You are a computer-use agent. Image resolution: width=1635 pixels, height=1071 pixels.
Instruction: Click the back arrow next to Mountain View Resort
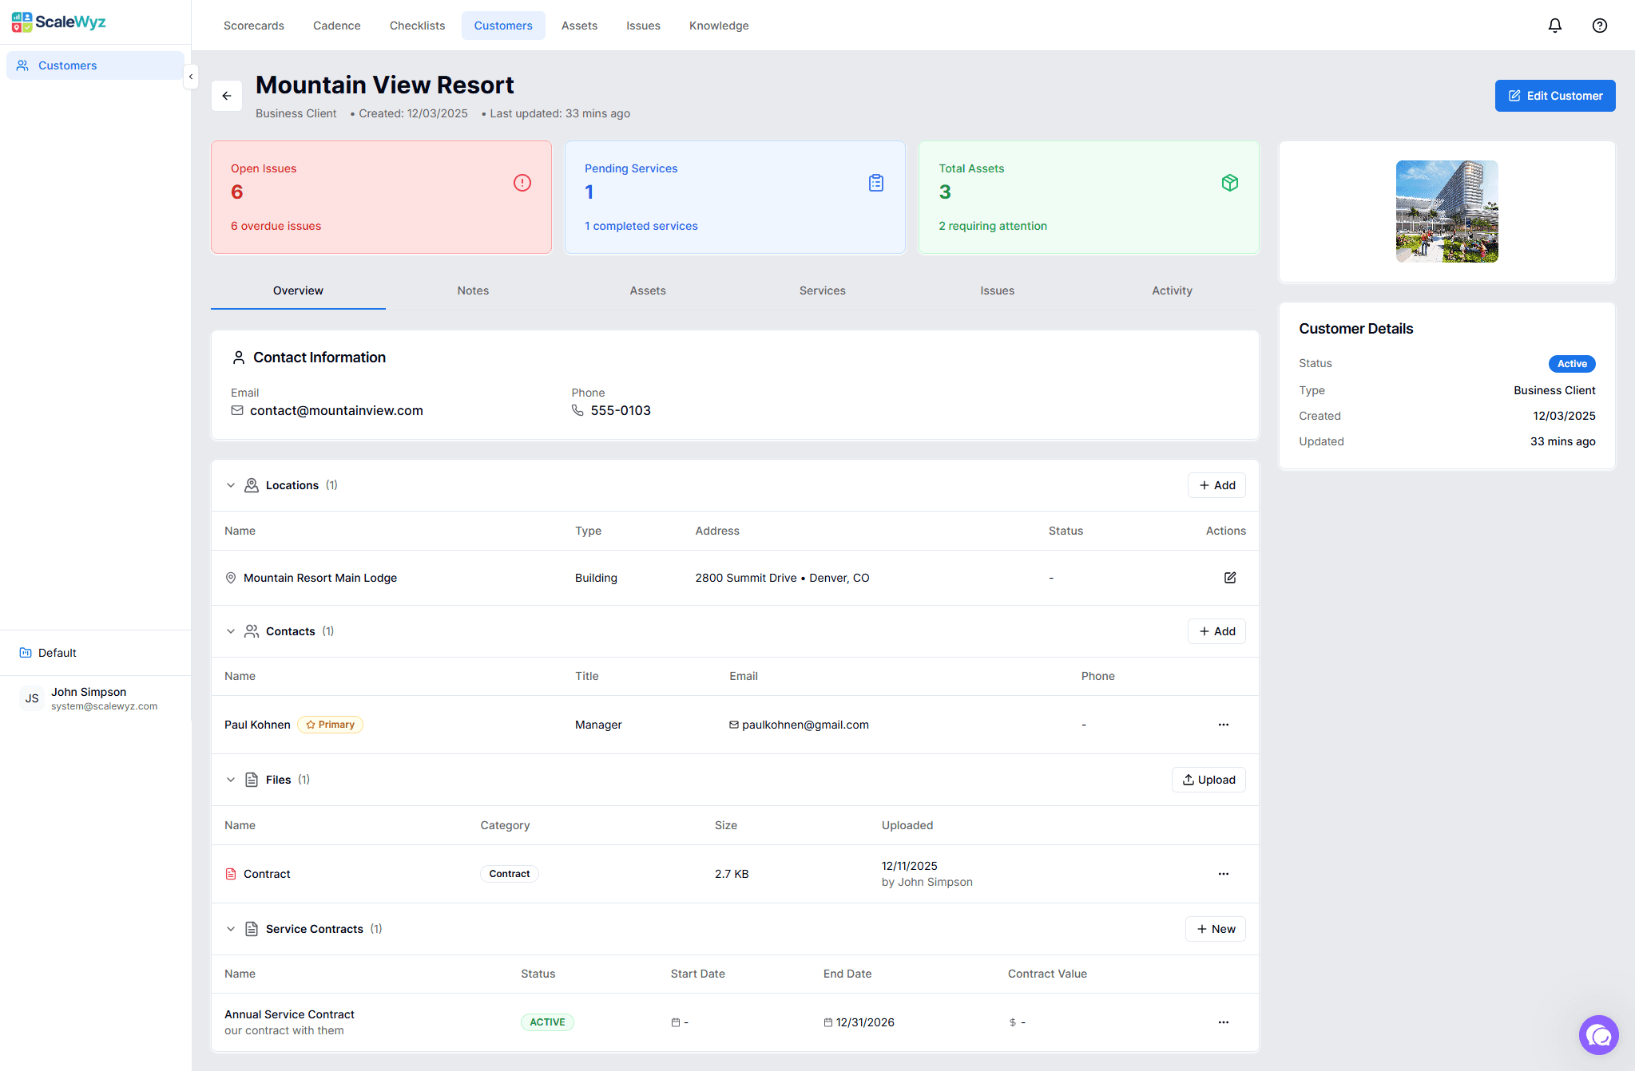(x=227, y=95)
